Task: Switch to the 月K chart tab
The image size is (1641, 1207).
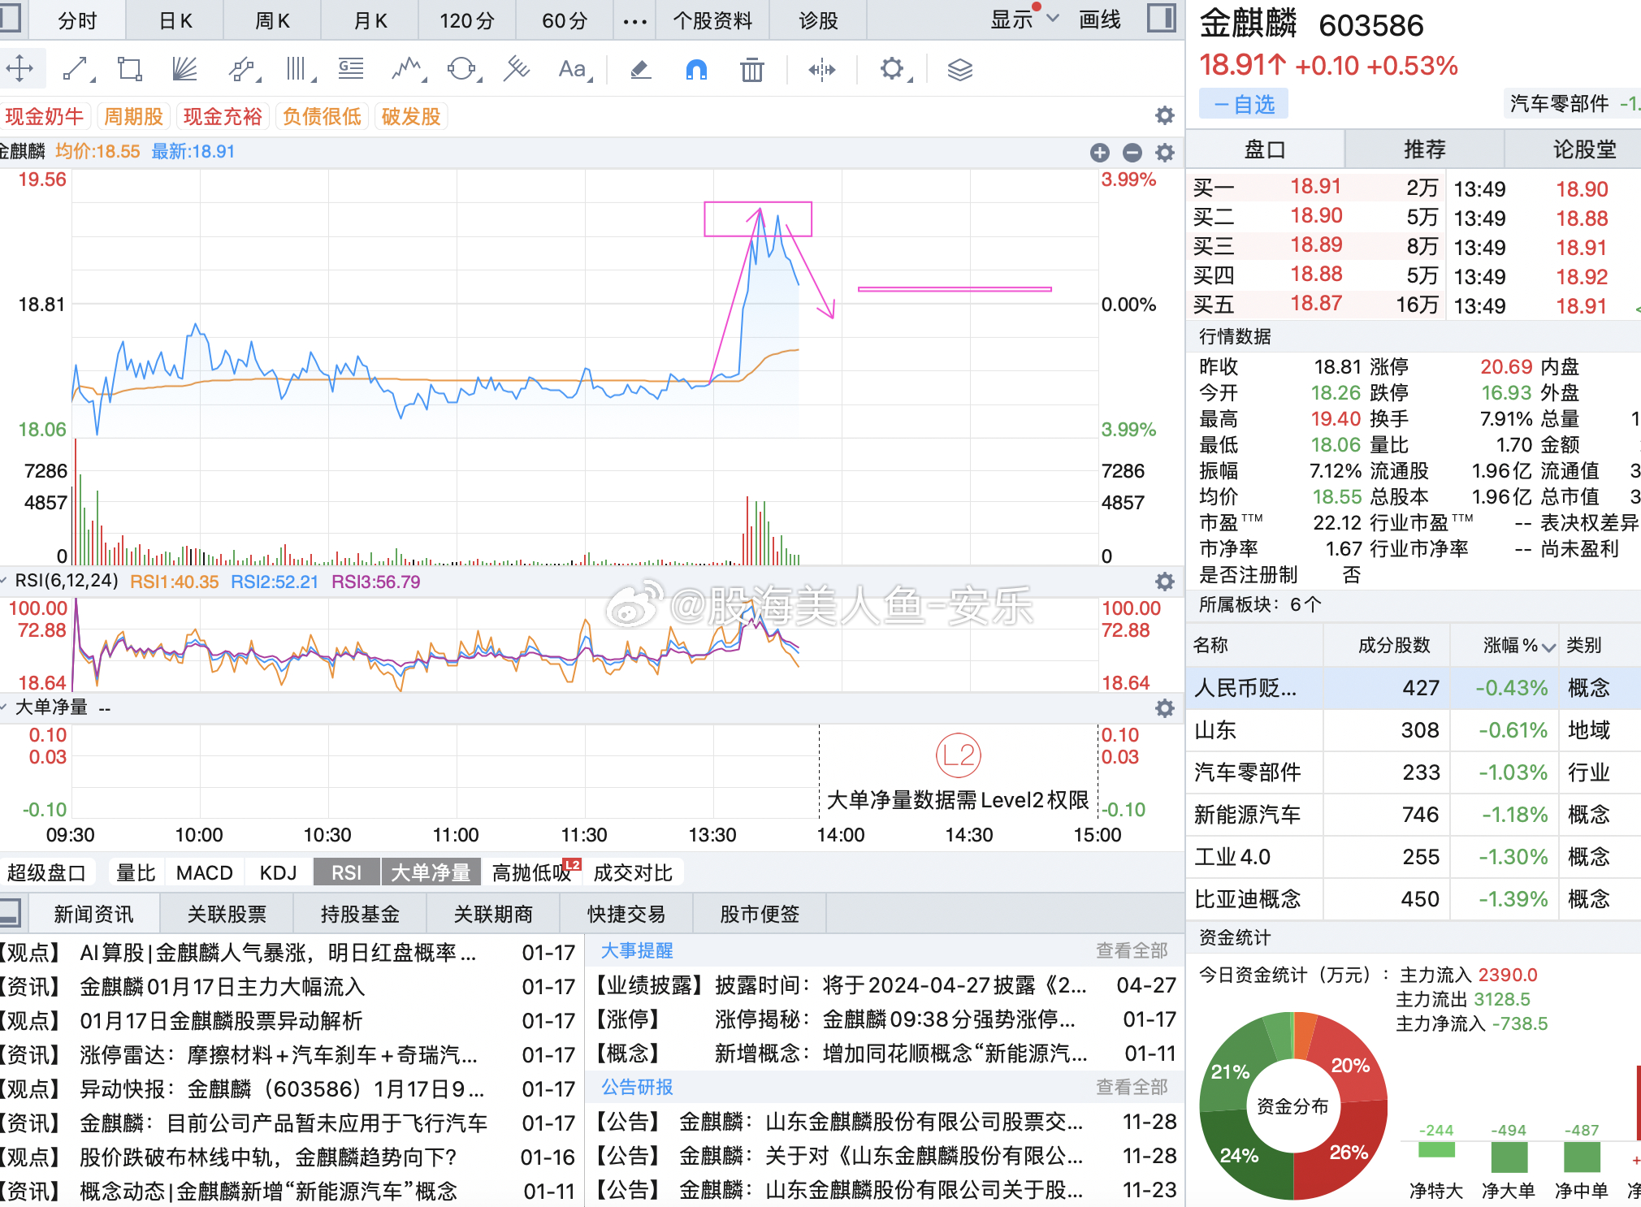Action: [x=370, y=20]
